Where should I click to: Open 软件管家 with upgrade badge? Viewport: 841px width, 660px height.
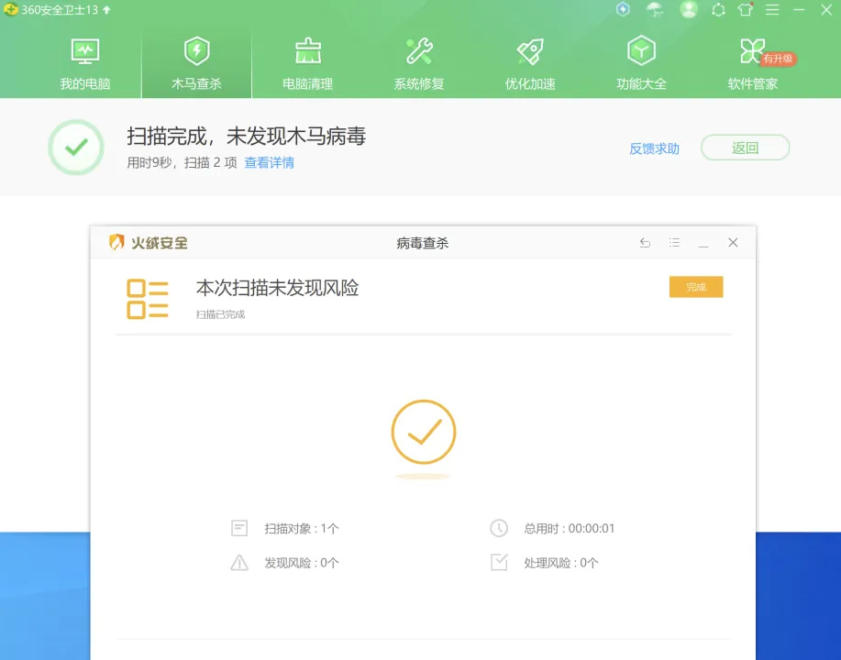753,63
